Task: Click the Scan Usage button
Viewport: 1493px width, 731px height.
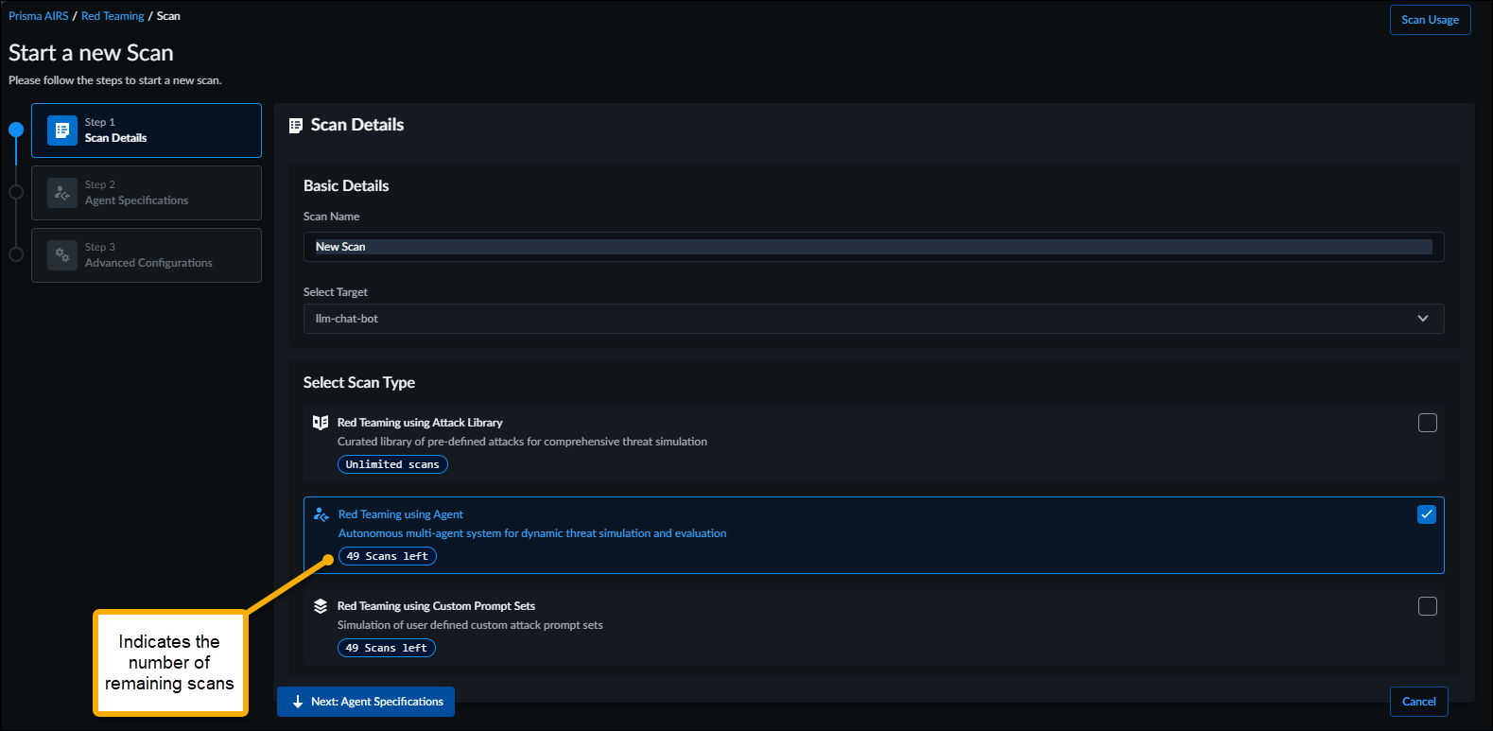Action: click(1430, 20)
